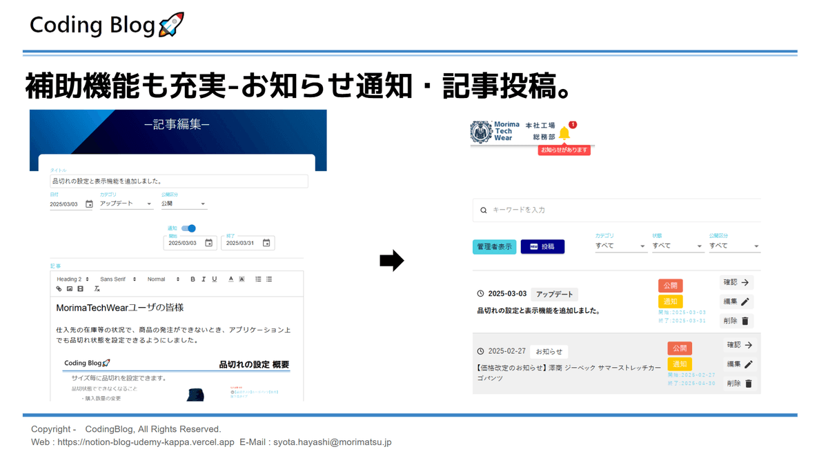Expand the Sans Serif font dropdown

[x=114, y=279]
